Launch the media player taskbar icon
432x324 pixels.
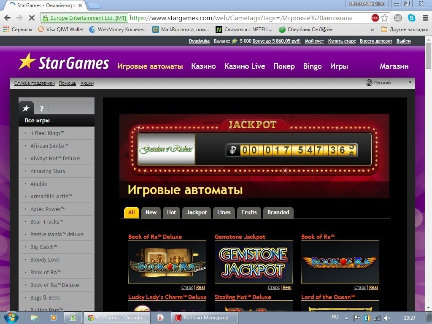pos(54,318)
